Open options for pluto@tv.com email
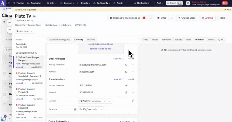 point(133,72)
